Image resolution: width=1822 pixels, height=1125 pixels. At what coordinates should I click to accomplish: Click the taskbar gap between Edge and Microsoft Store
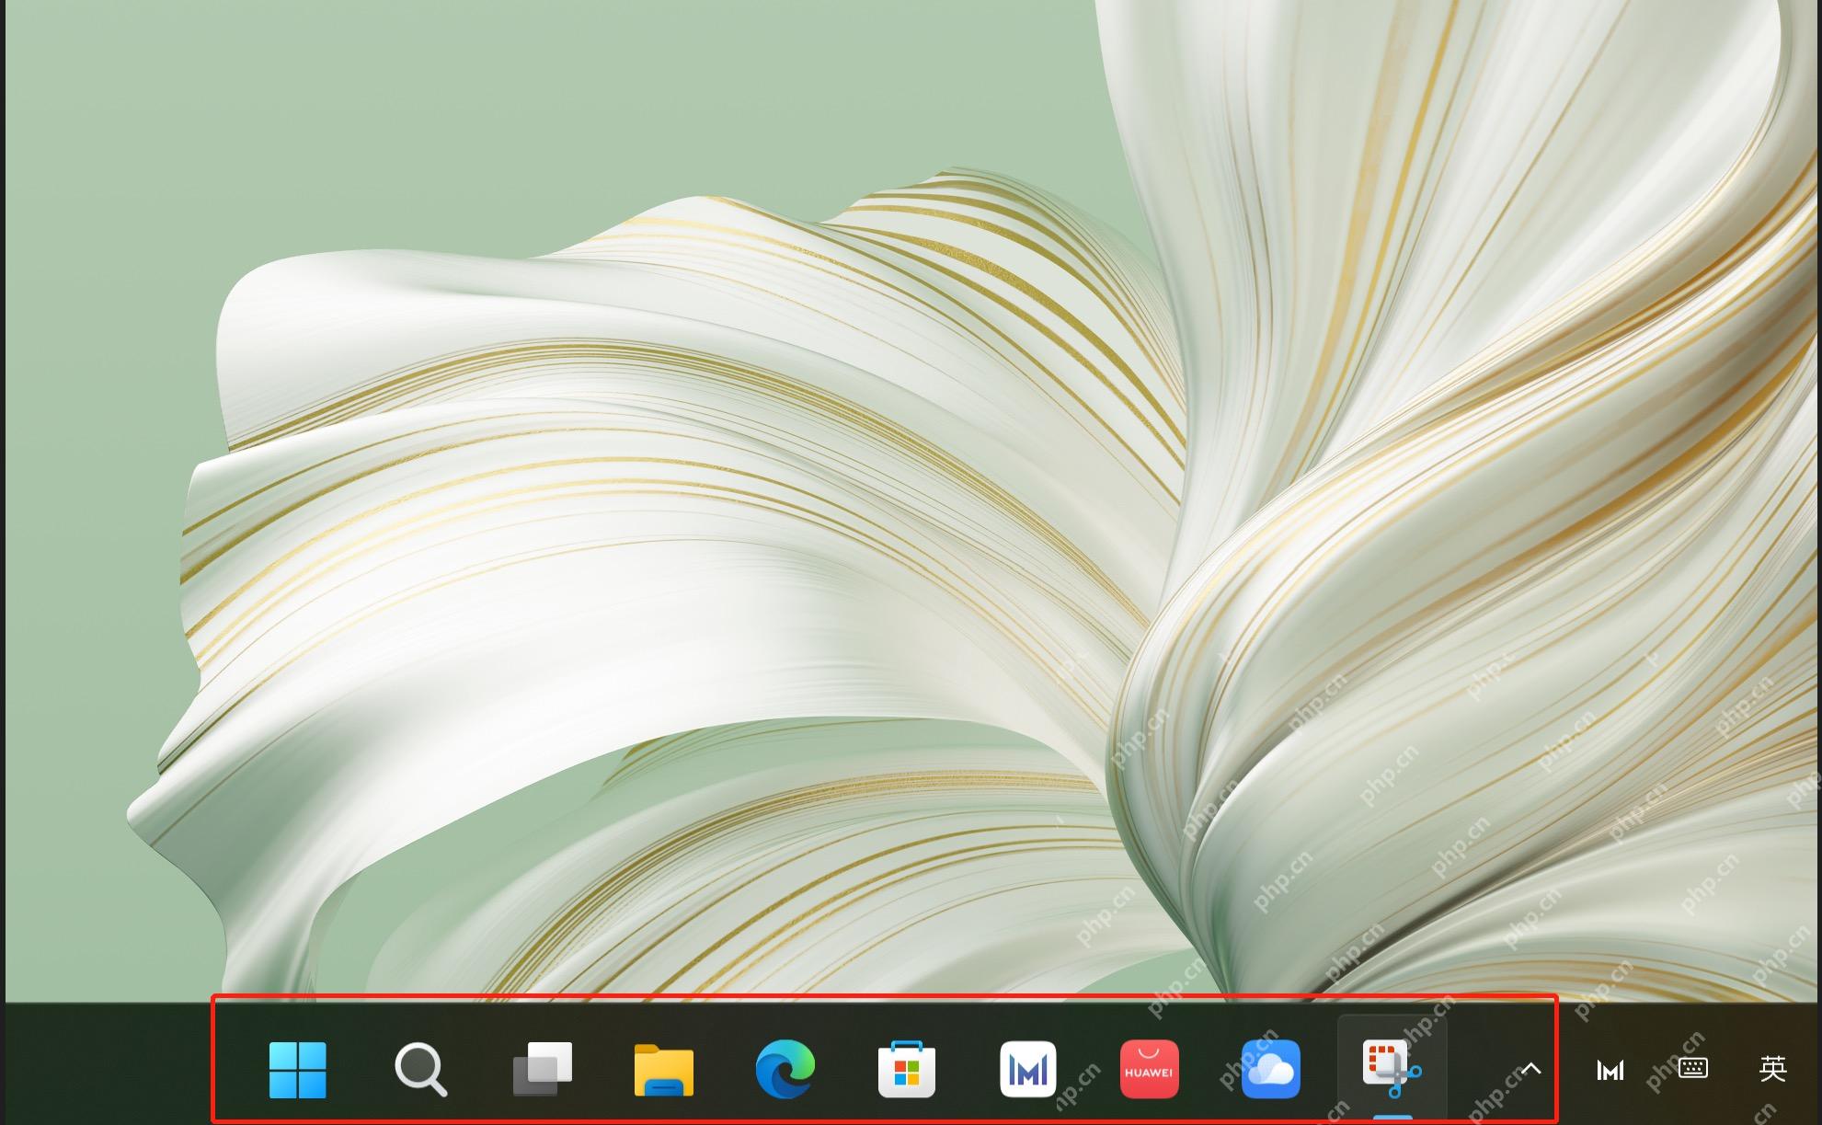point(846,1069)
